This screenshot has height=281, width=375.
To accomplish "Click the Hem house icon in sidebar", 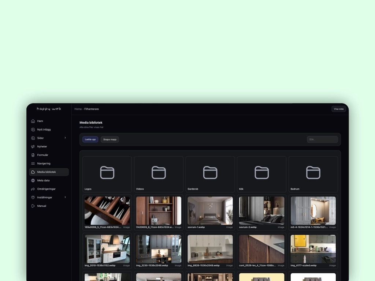I will pyautogui.click(x=33, y=121).
